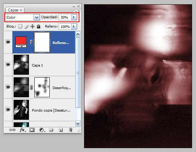Click the Desenfoq layer mask thumbnail
The height and width of the screenshot is (152, 196).
click(42, 87)
